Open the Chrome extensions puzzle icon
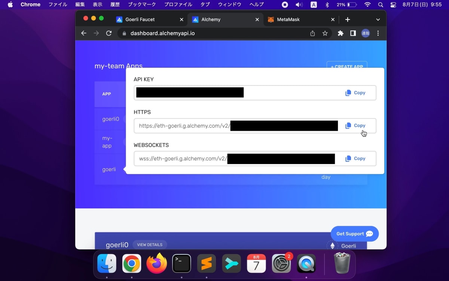 340,33
